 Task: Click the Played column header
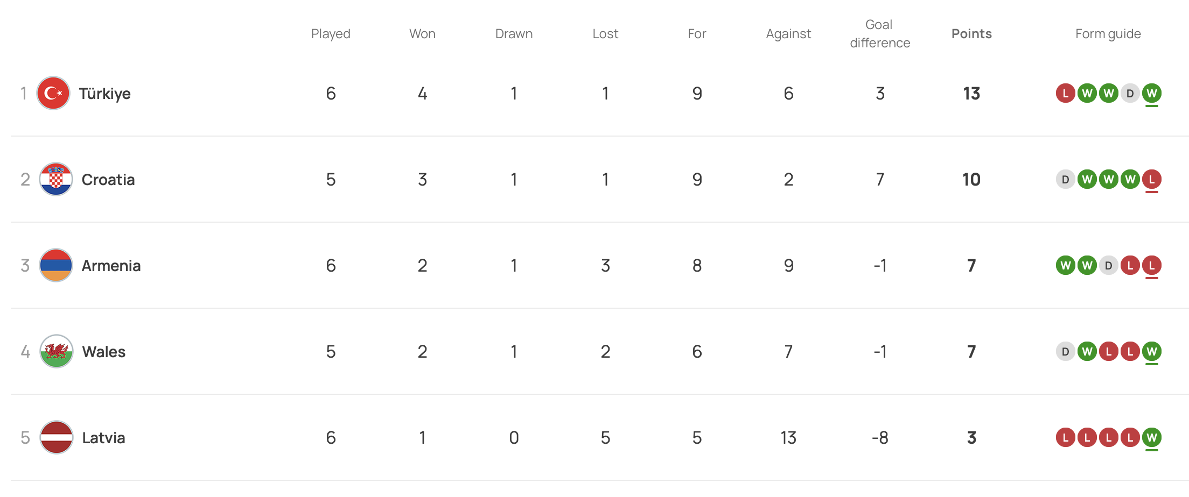[331, 34]
